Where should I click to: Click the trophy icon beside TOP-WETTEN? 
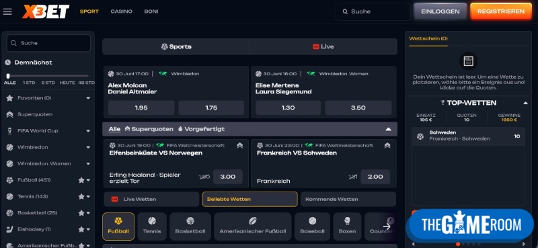point(443,103)
